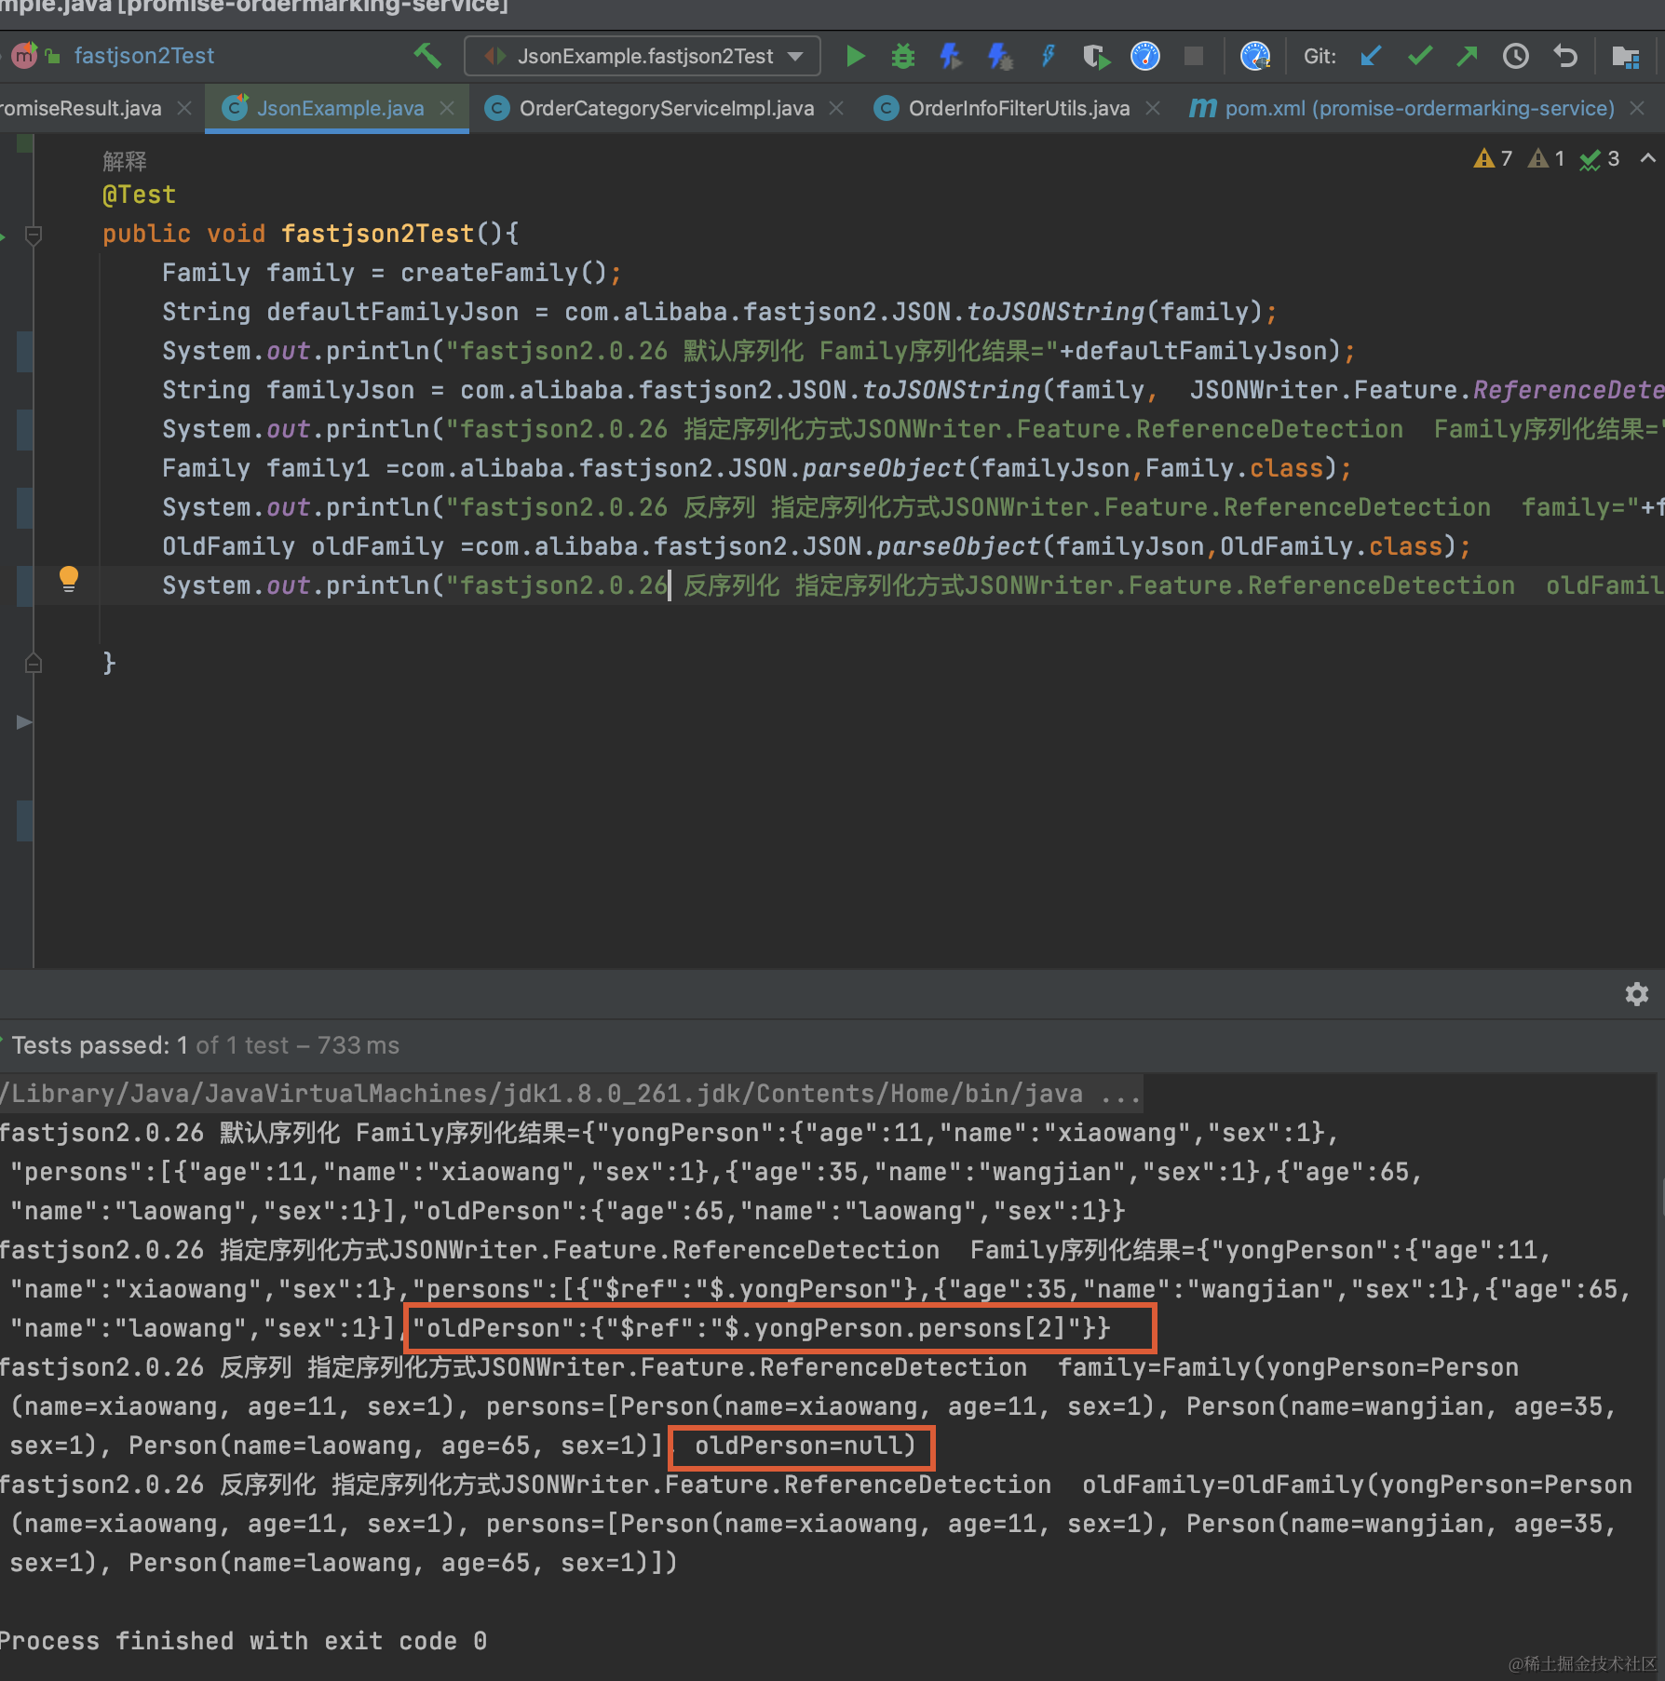1665x1681 pixels.
Task: Click the stop process square button
Action: pos(1194,57)
